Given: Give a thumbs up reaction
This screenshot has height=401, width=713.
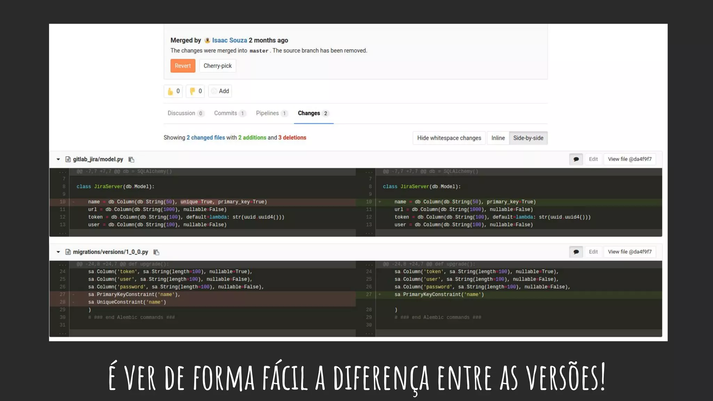Looking at the screenshot, I should pos(173,91).
